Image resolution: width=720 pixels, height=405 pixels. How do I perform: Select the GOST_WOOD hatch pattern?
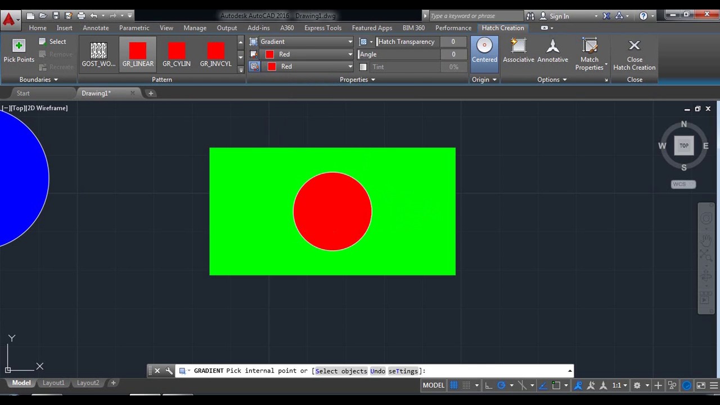point(98,54)
